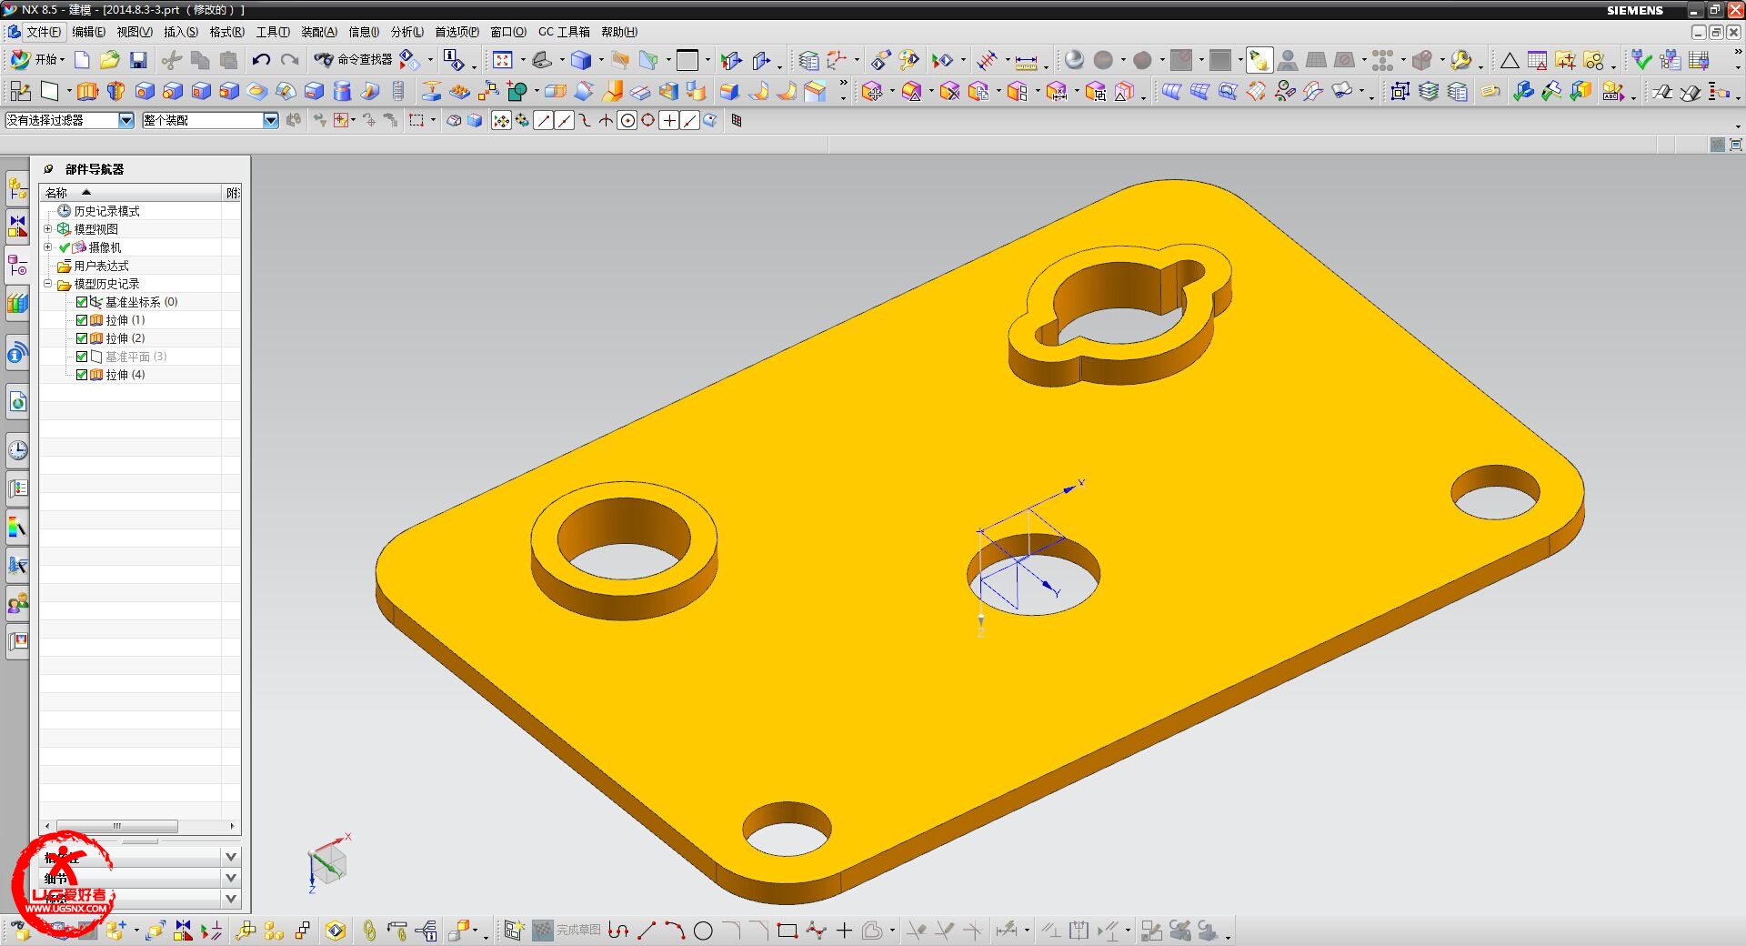Image resolution: width=1746 pixels, height=946 pixels.
Task: Click the green checkmark validation icon
Action: (1641, 60)
